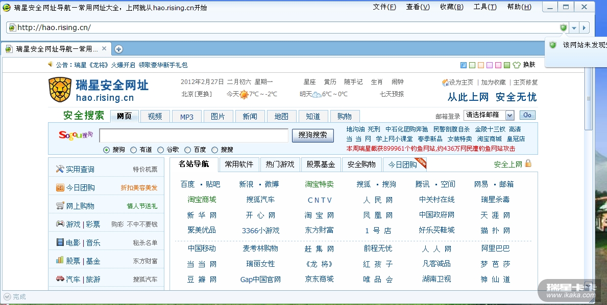
Task: Click the announcement speaker icon
Action: click(x=51, y=64)
